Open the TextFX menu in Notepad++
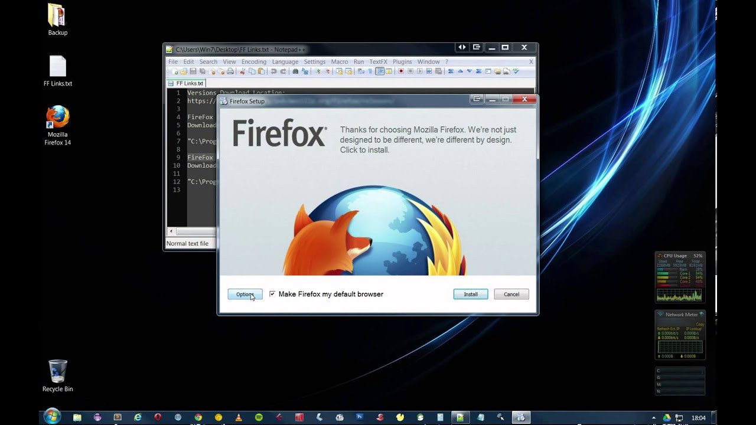Image resolution: width=756 pixels, height=425 pixels. [379, 61]
